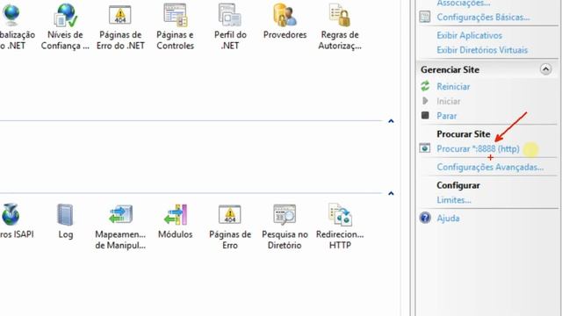Open Associações link at top
The height and width of the screenshot is (316, 562).
pyautogui.click(x=464, y=4)
